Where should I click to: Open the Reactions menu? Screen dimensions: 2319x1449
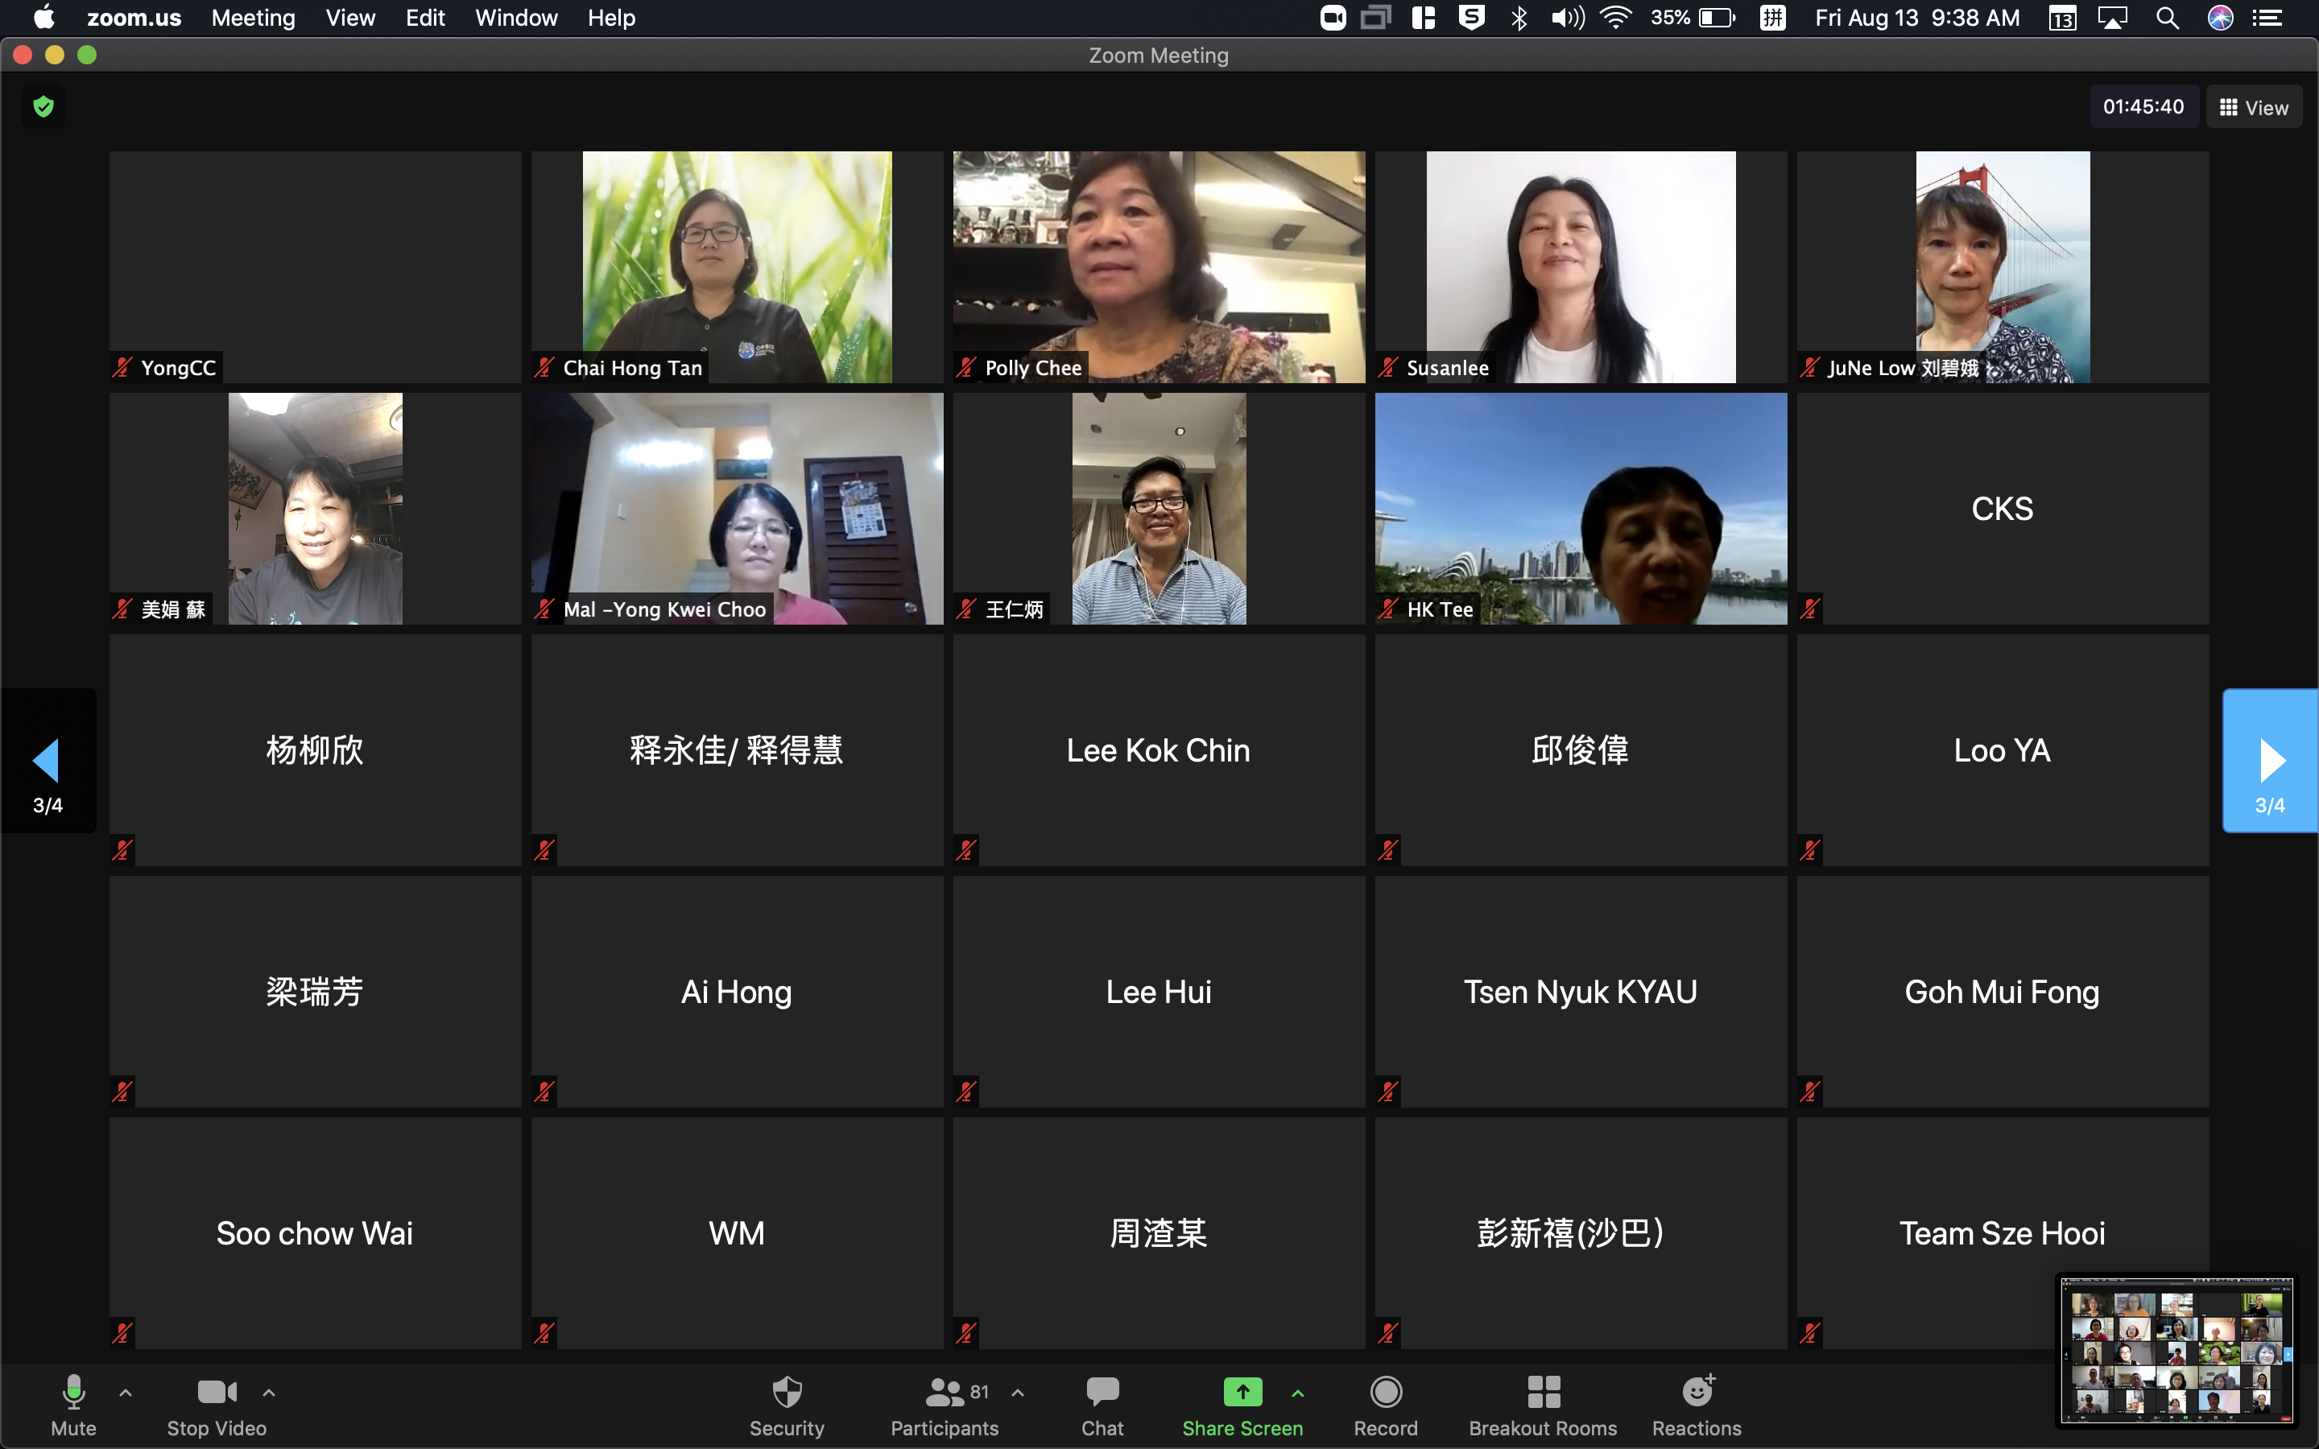(x=1696, y=1405)
